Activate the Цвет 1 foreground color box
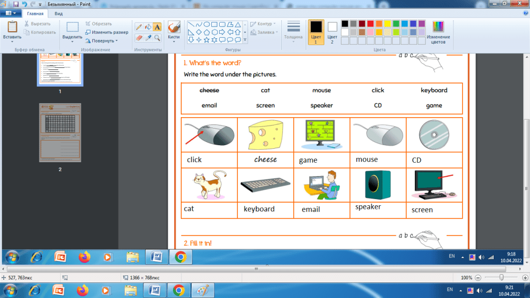 click(316, 31)
